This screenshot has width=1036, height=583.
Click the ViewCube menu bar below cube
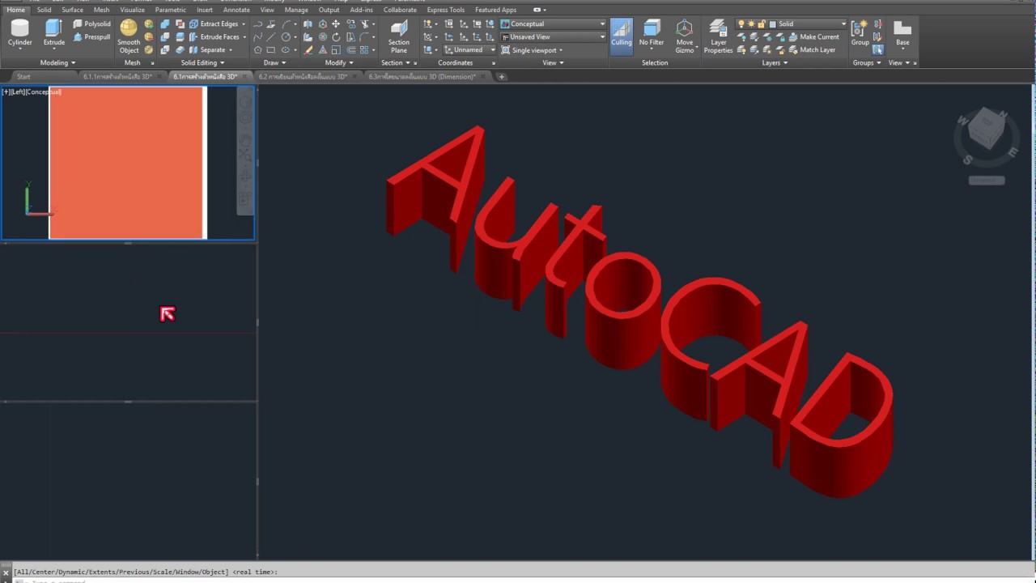[x=986, y=180]
